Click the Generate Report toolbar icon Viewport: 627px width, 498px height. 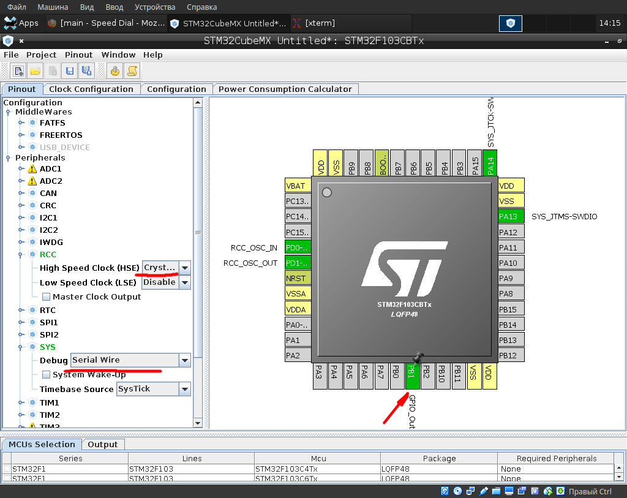pos(115,71)
